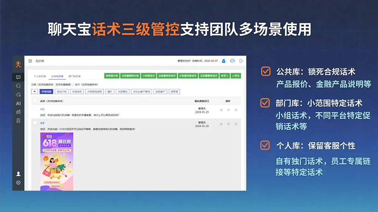This screenshot has height=212, width=378.
Task: Open the statistics chart sidebar icon
Action: 18,112
